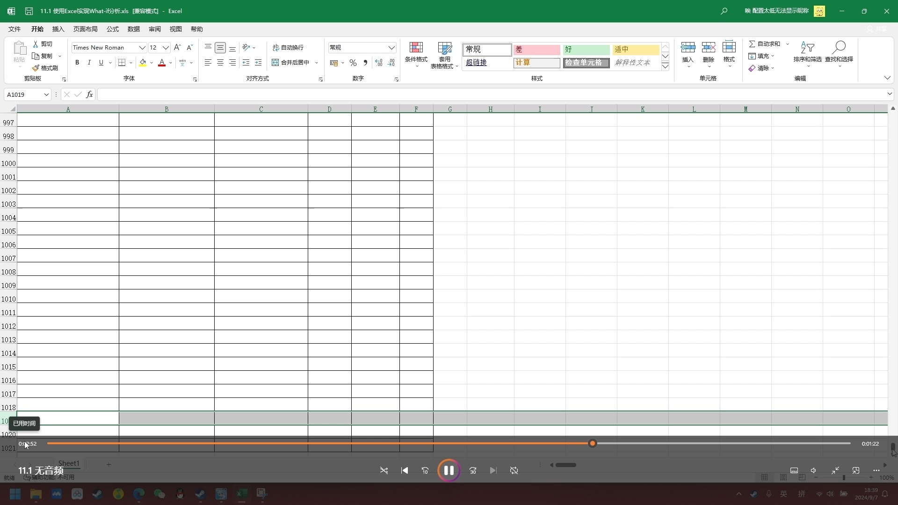
Task: Toggle Bold formatting
Action: (77, 63)
